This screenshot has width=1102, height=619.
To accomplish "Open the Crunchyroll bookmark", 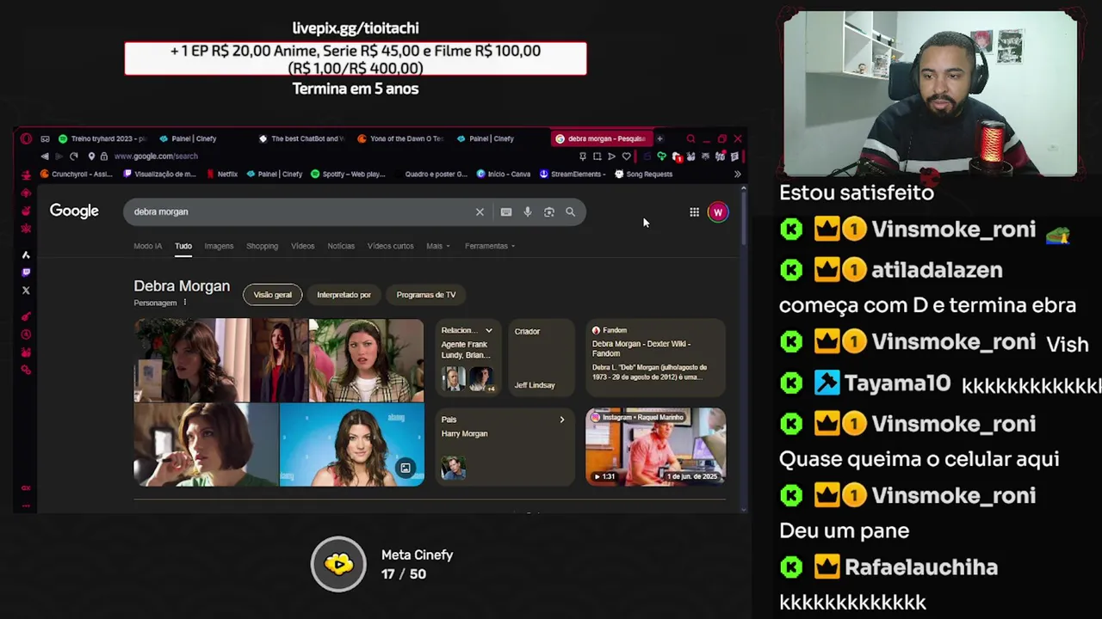I will (x=77, y=174).
